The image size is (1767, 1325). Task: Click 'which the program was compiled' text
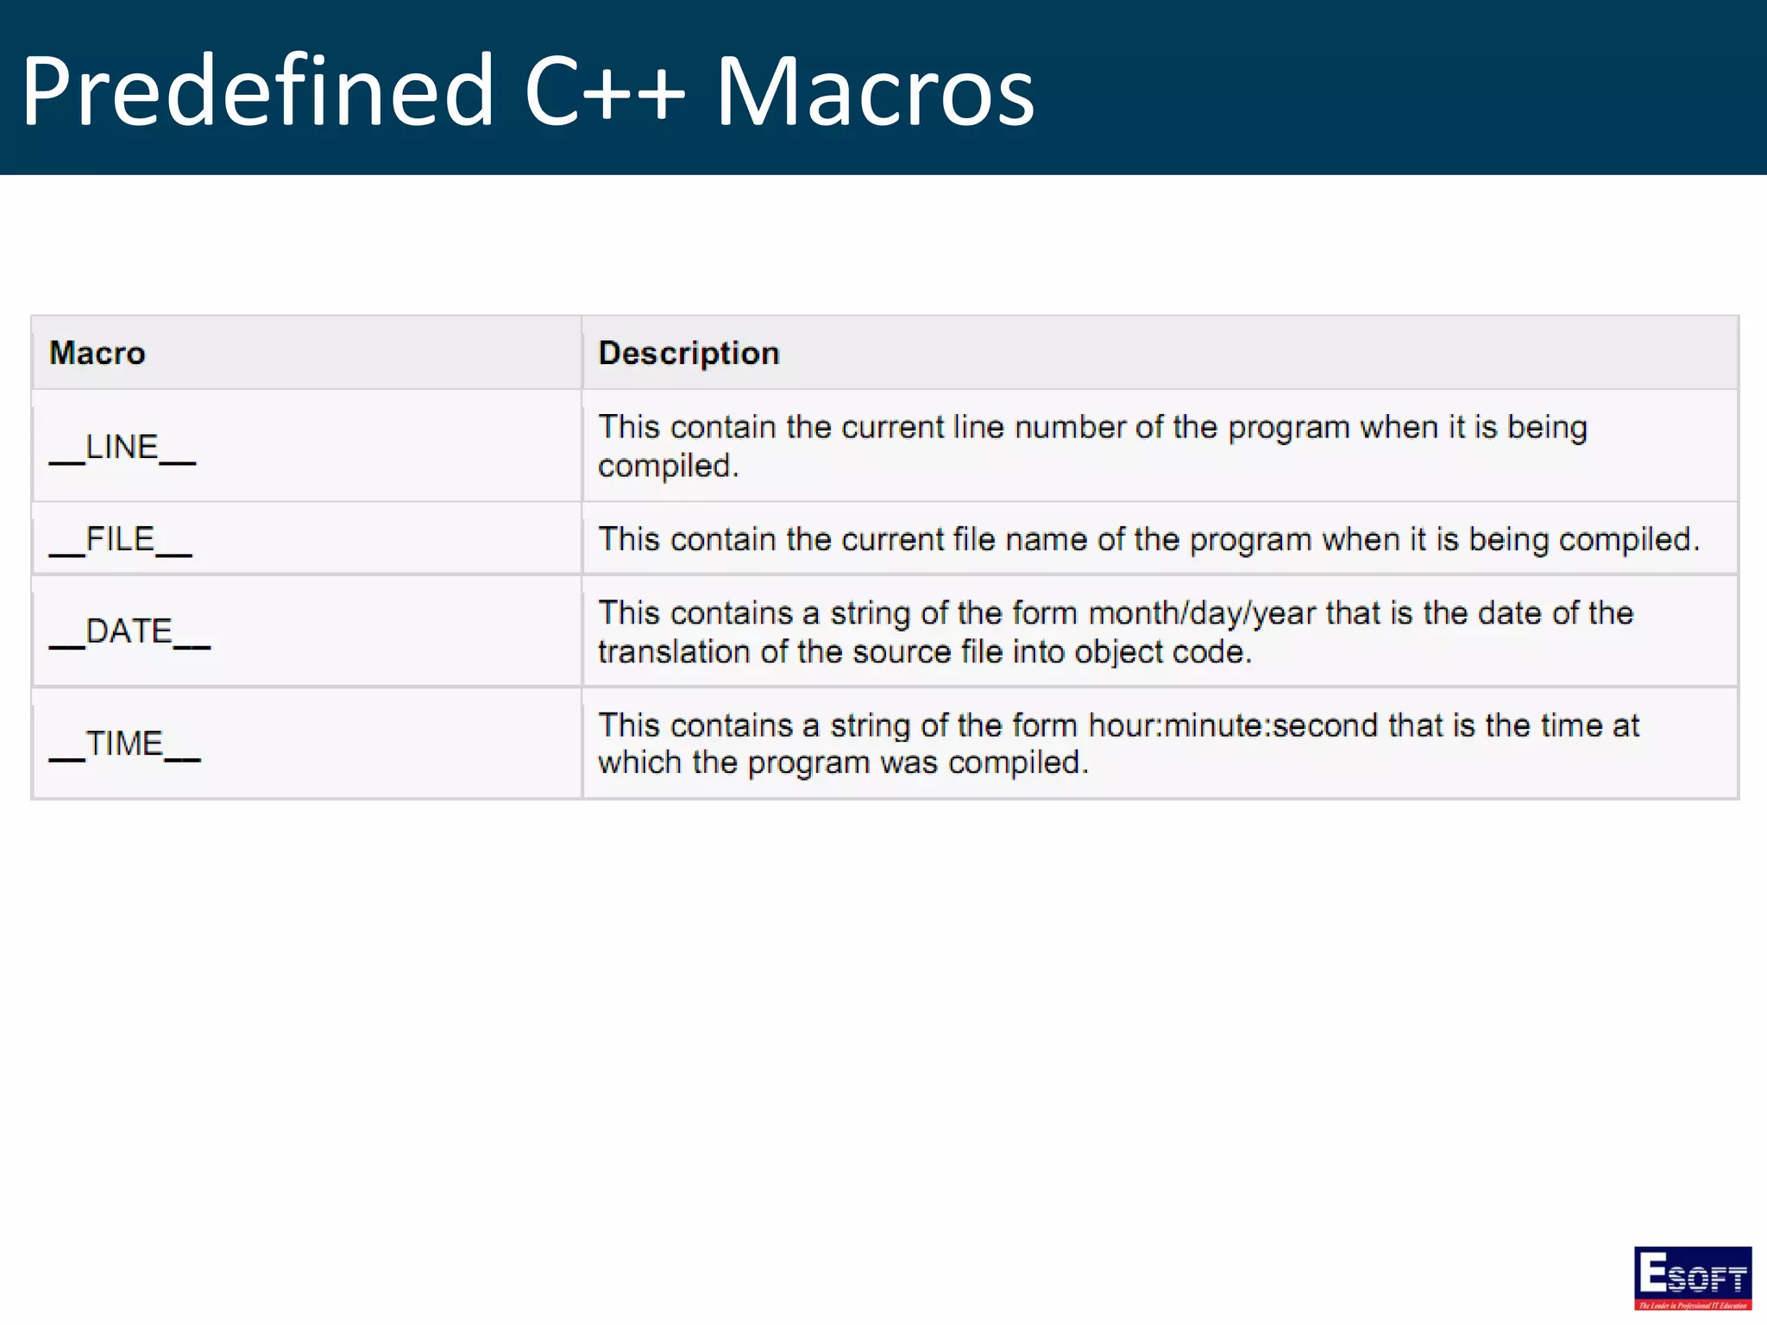pyautogui.click(x=842, y=763)
